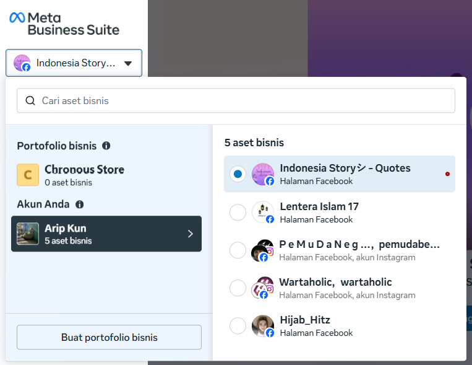Viewport: 472px width, 365px height.
Task: Click Halaman Facebook, akun Instagram under Wartaholic
Action: coord(347,295)
